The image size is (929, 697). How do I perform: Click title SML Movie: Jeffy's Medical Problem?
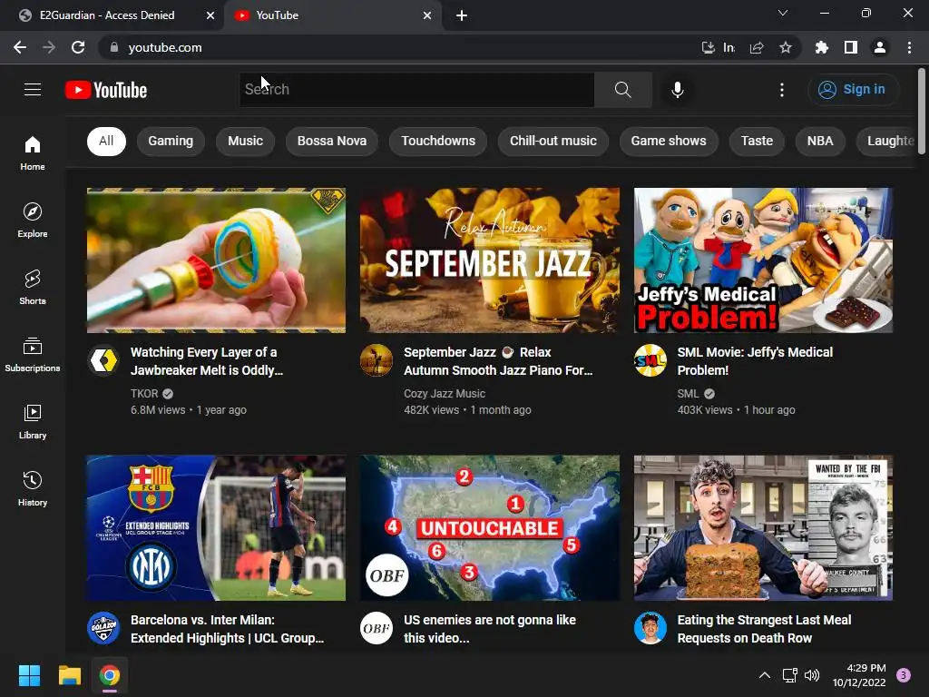(755, 361)
